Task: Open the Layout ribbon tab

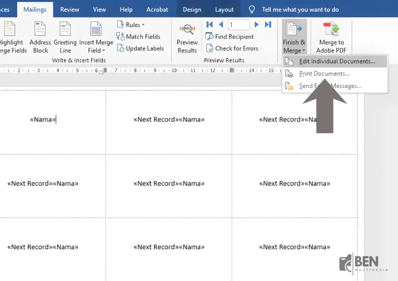Action: click(224, 9)
